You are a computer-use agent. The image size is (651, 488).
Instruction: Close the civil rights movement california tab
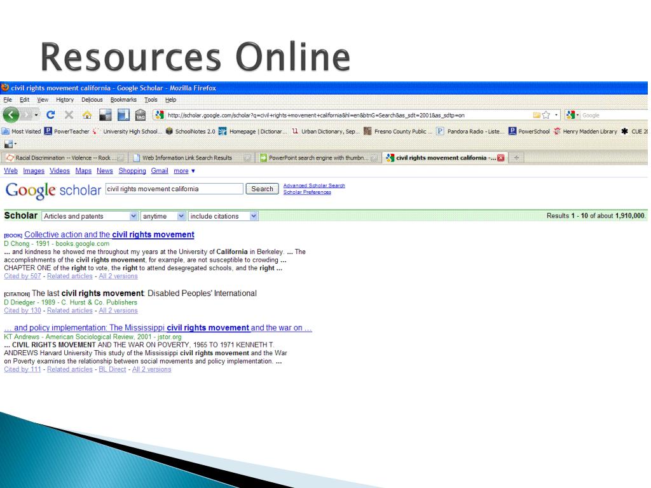pos(501,158)
